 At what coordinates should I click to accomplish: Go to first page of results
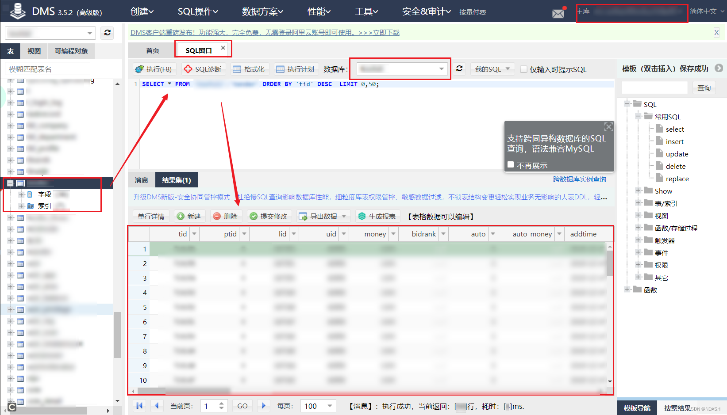pos(139,406)
